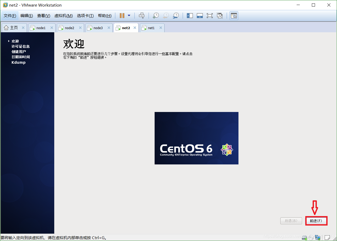
Task: Select 日期和时间 in the setup sidebar
Action: tap(21, 57)
